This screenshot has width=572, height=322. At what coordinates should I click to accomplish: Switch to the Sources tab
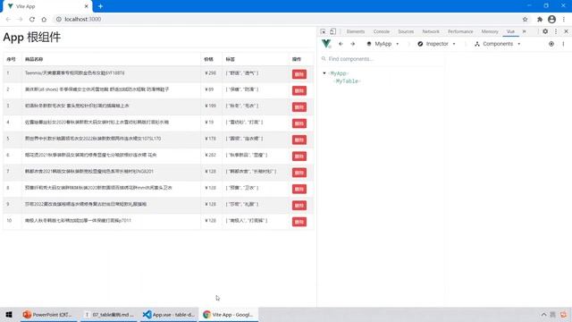point(406,32)
